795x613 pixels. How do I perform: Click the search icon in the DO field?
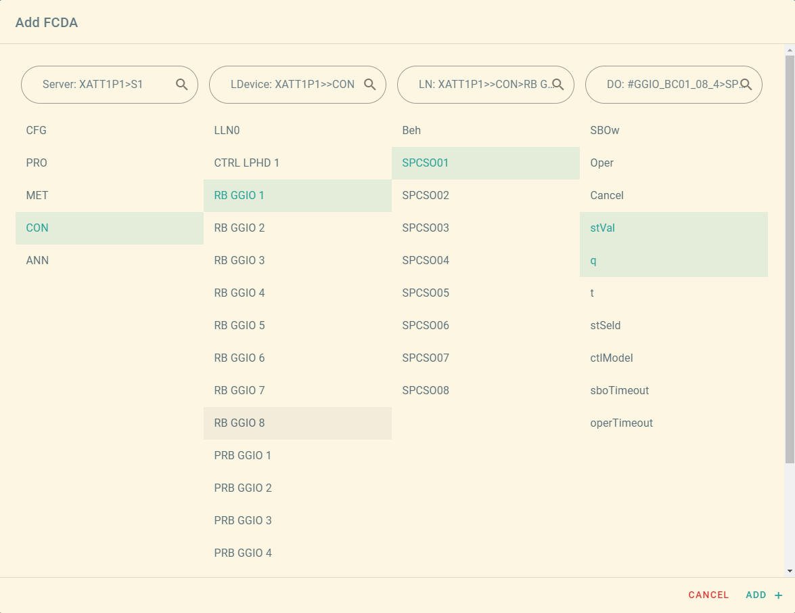(746, 85)
